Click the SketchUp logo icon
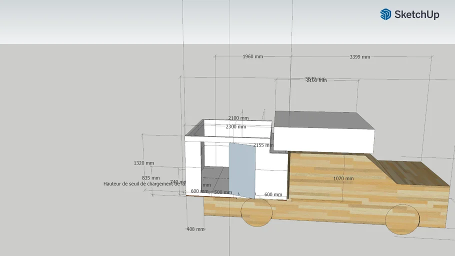 tap(385, 14)
